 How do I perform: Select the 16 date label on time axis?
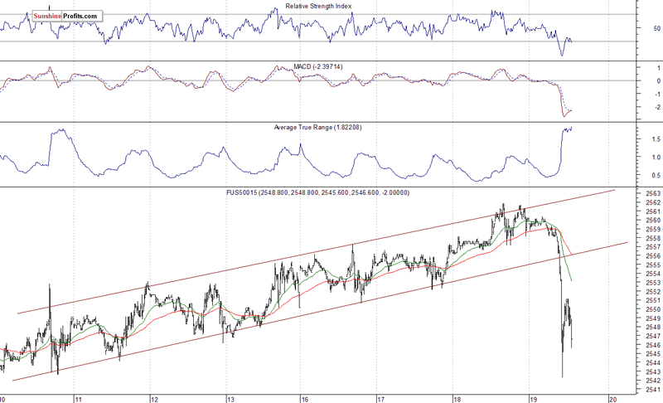305,397
